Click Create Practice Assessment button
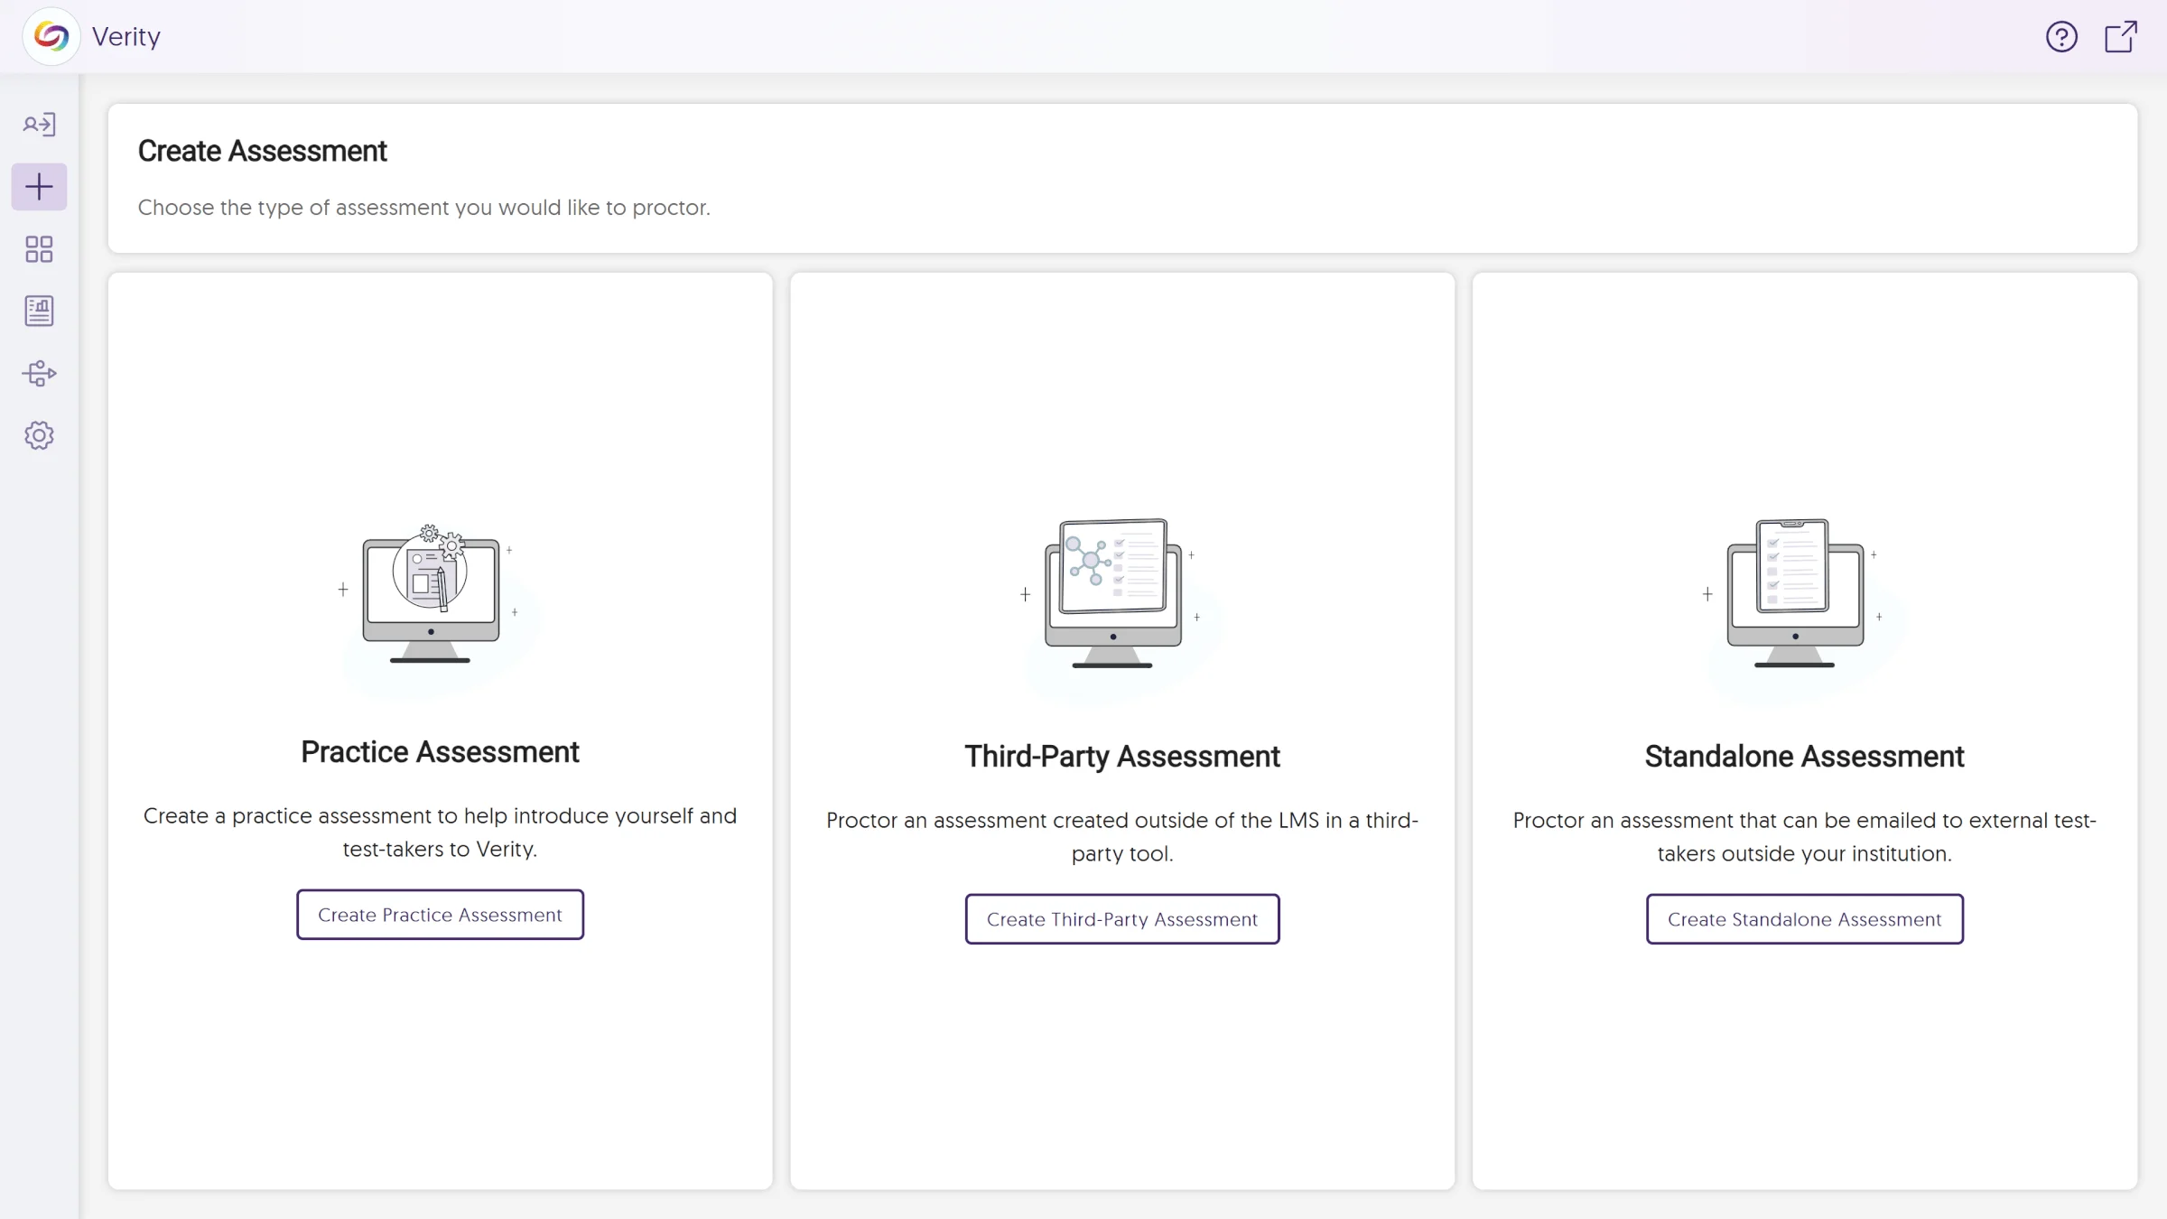This screenshot has width=2167, height=1219. pyautogui.click(x=440, y=915)
